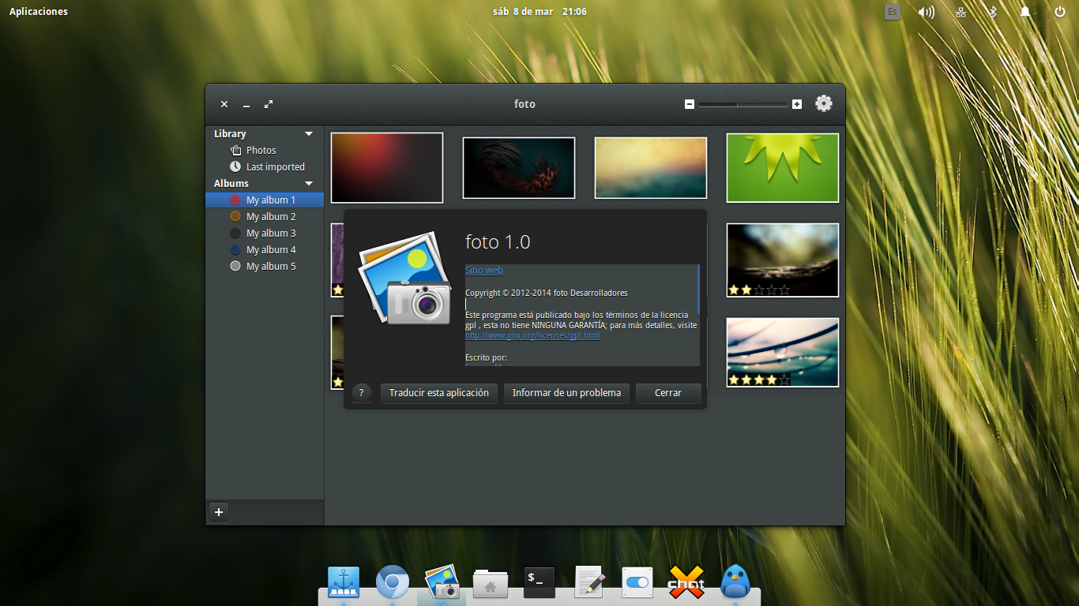Image resolution: width=1079 pixels, height=606 pixels.
Task: Open the two-star rated macro thumbnail
Action: (x=783, y=260)
